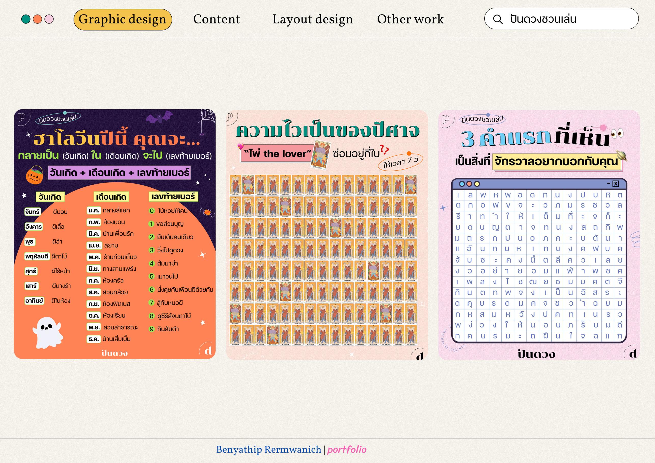655x463 pixels.
Task: Click the pink portfolio footer text
Action: [347, 450]
